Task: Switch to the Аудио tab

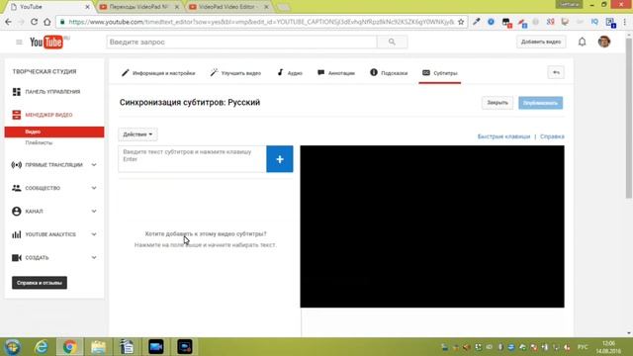Action: (290, 73)
